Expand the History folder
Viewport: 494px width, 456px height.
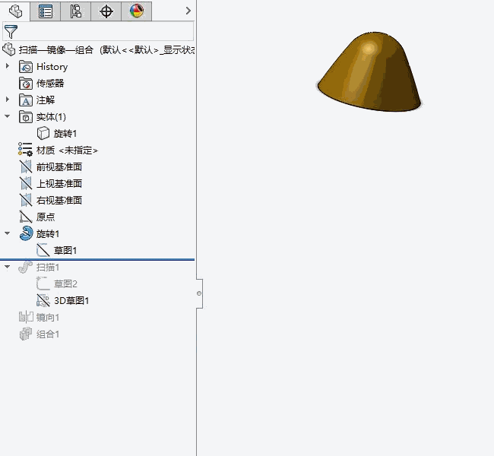tap(8, 66)
